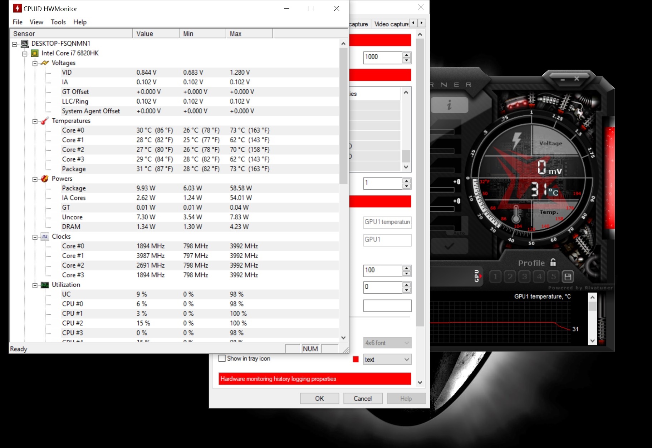Open the 'text' tray icon type dropdown

tap(387, 359)
